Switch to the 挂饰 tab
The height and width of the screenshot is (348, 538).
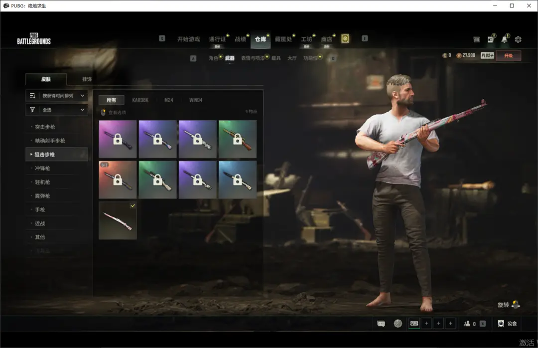[87, 79]
